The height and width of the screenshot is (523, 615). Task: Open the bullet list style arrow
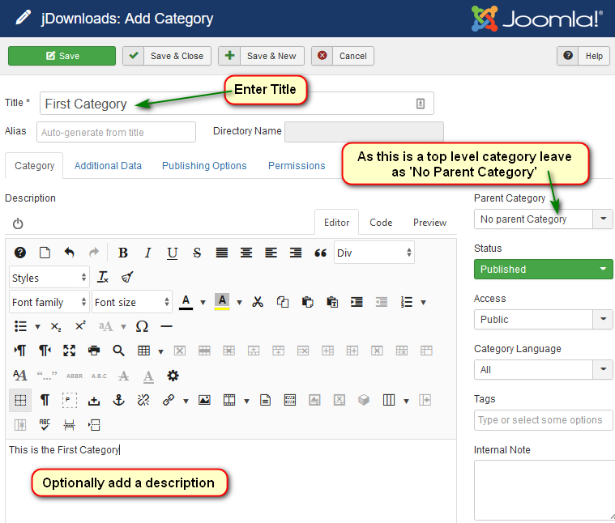pos(37,327)
